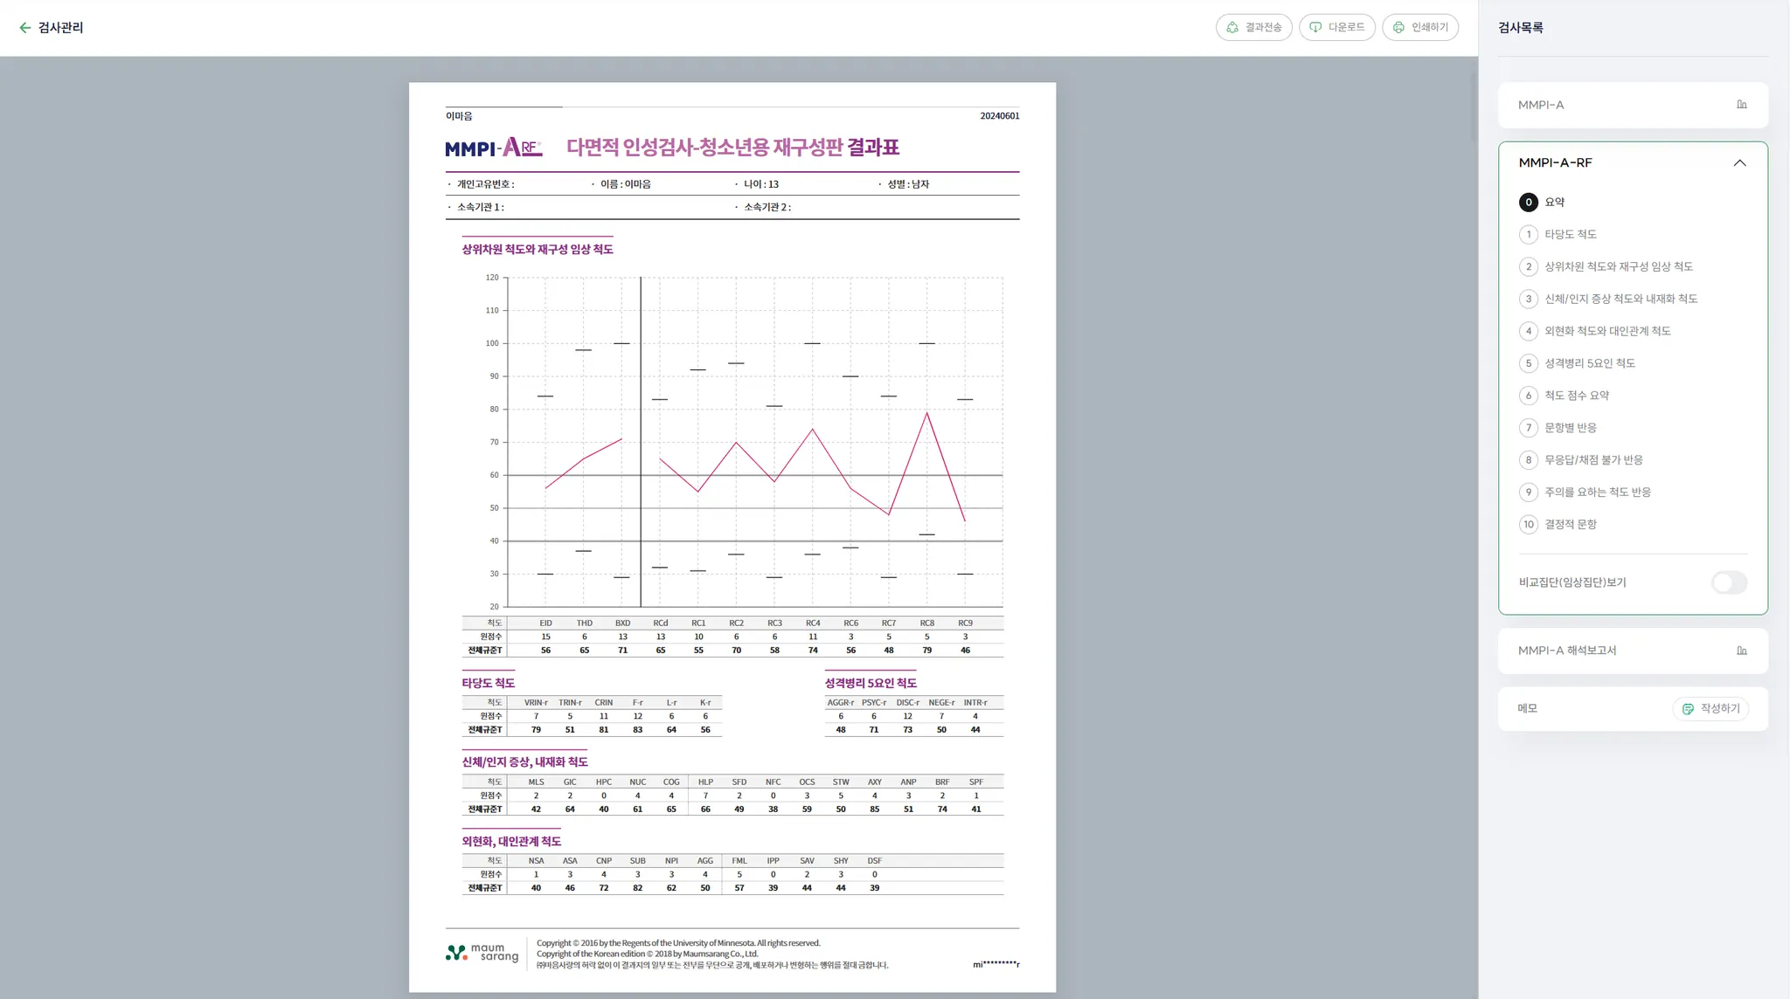Click the 결과전송 send icon button

coord(1253,28)
